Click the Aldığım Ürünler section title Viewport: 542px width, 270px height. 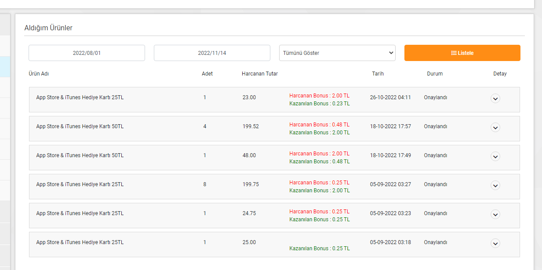click(48, 28)
